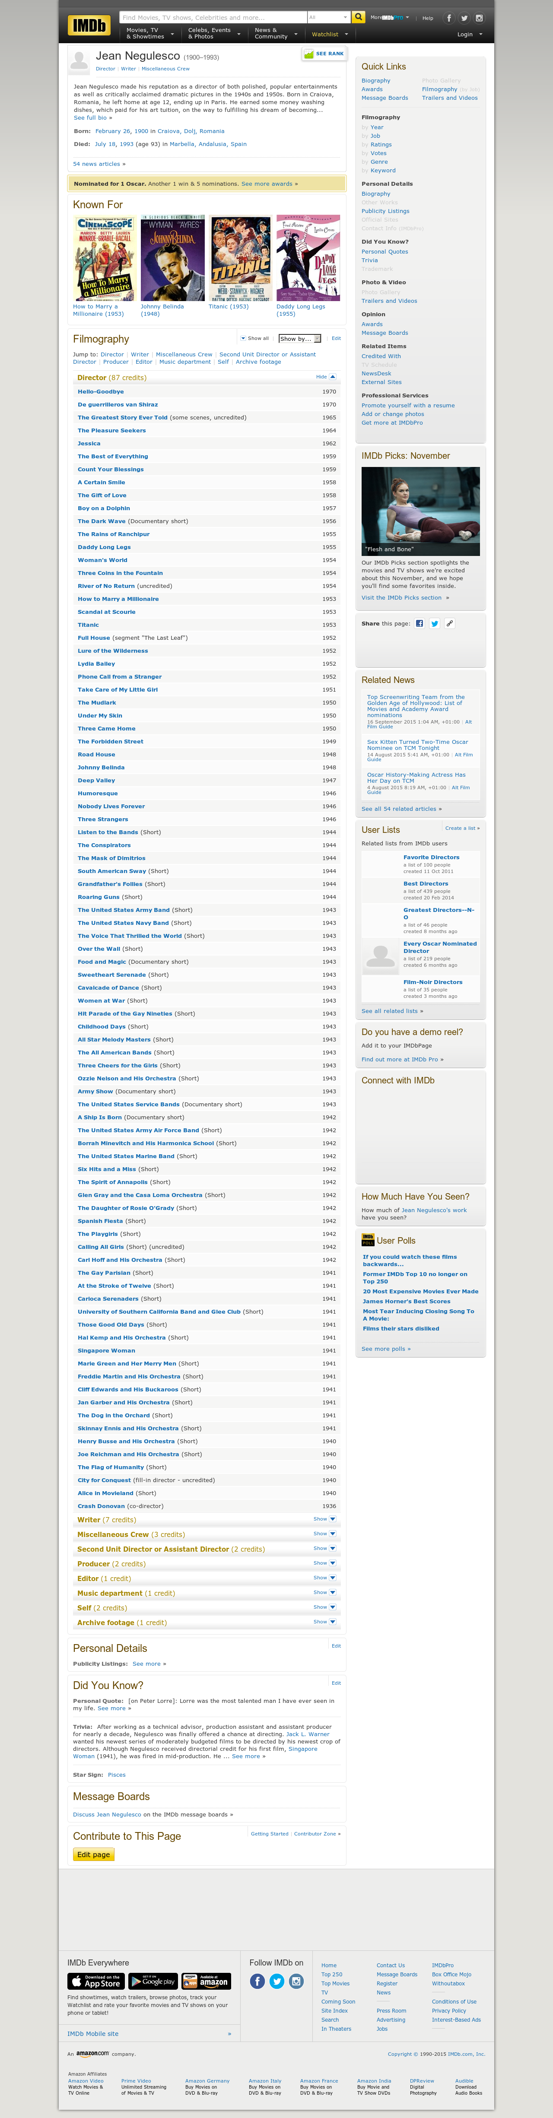Screen dimensions: 553x2118
Task: Open the Show by… filmography dropdown
Action: click(300, 339)
